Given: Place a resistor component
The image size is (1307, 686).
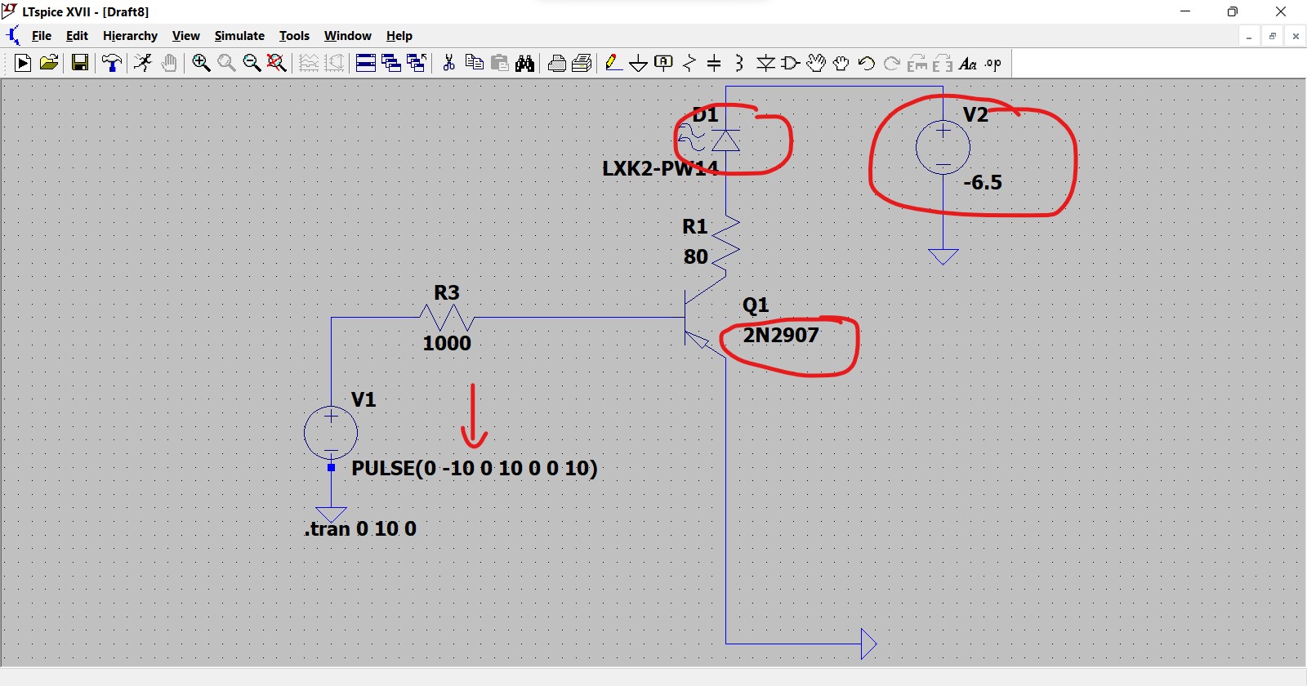Looking at the screenshot, I should 689,63.
